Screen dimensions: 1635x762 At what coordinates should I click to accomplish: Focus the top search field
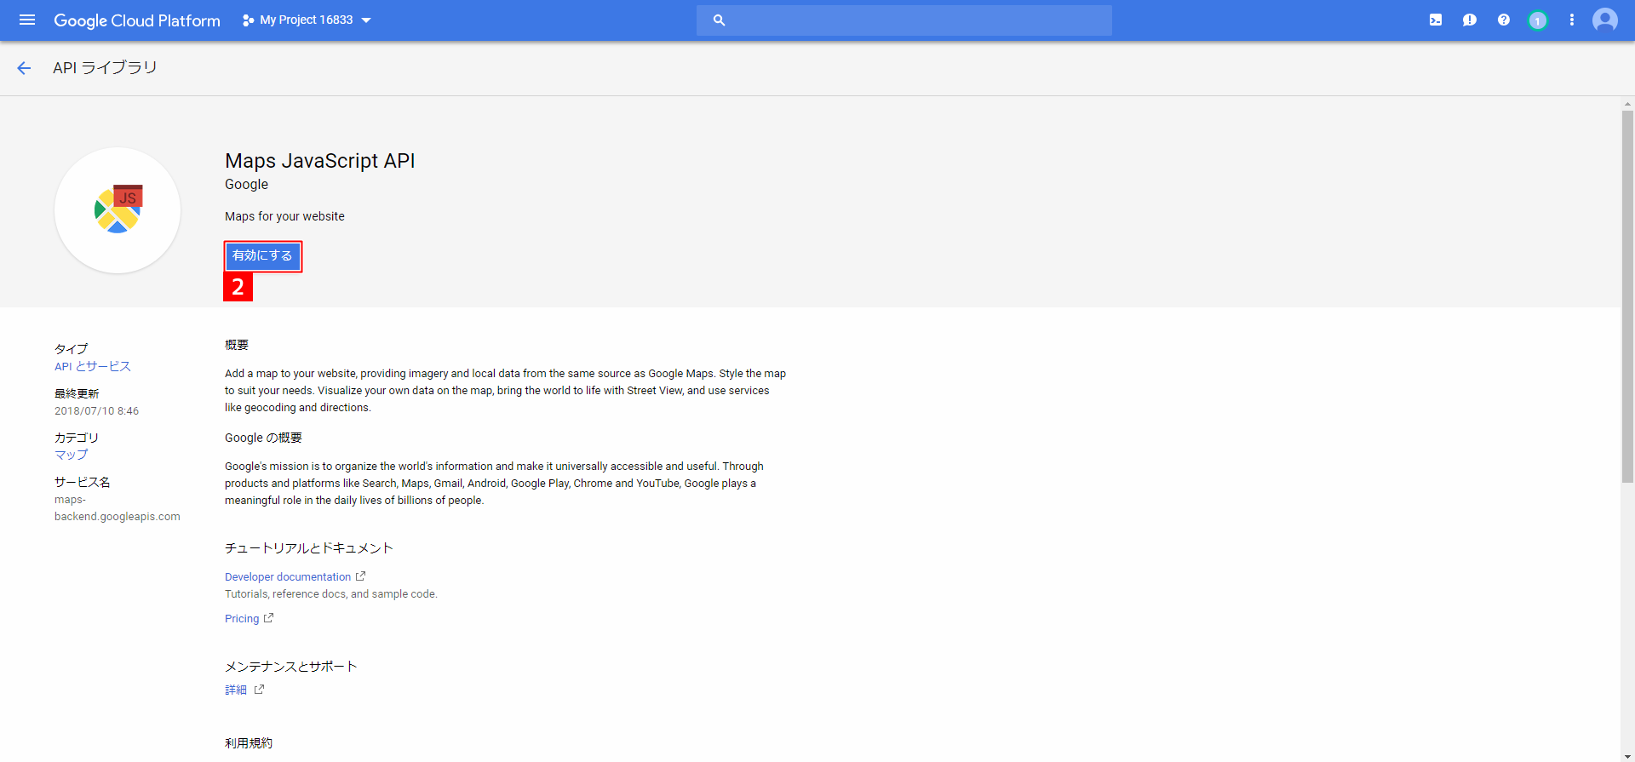pyautogui.click(x=904, y=20)
